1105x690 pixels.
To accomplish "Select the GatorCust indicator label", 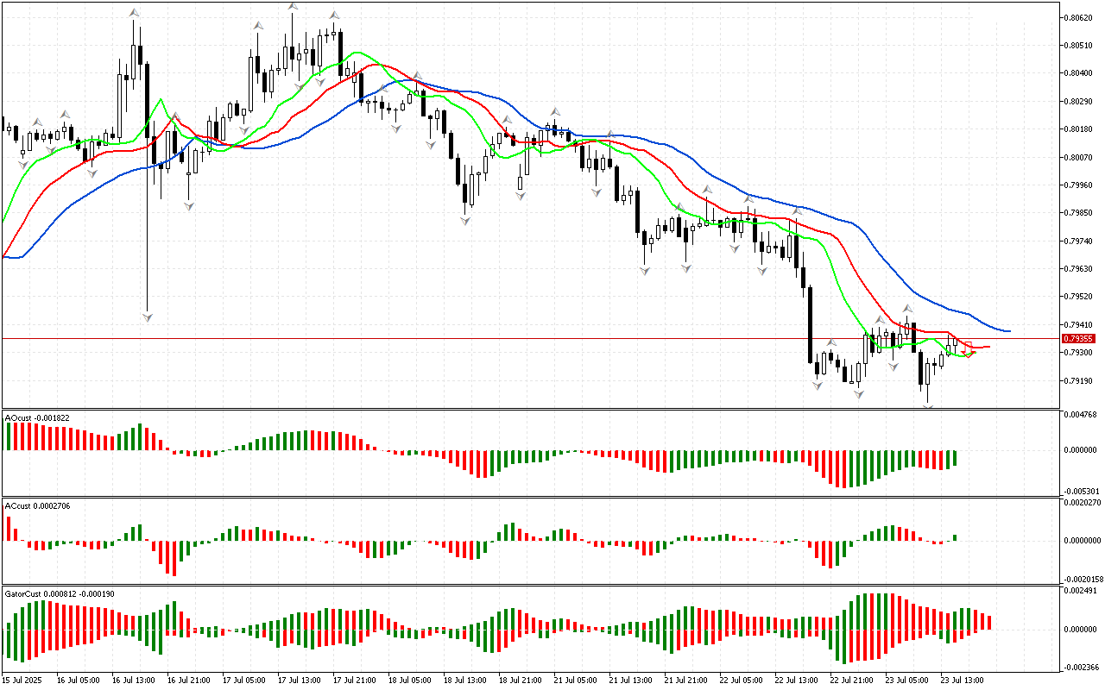I will [x=60, y=593].
